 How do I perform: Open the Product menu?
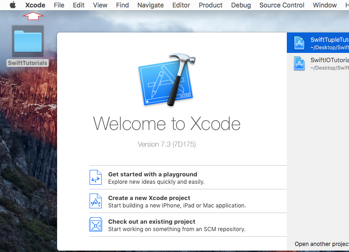pos(211,5)
